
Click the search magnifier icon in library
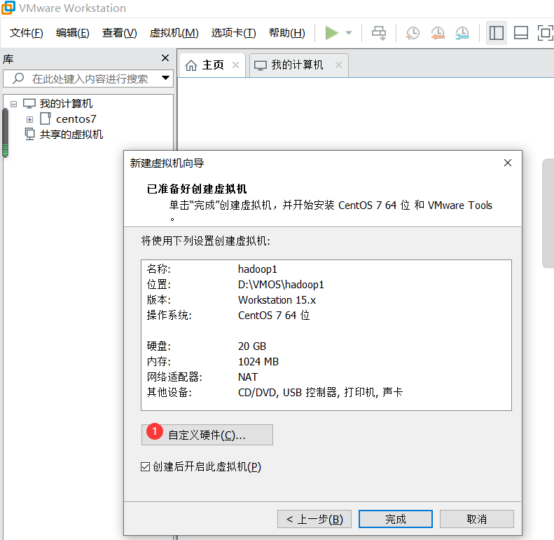click(18, 79)
